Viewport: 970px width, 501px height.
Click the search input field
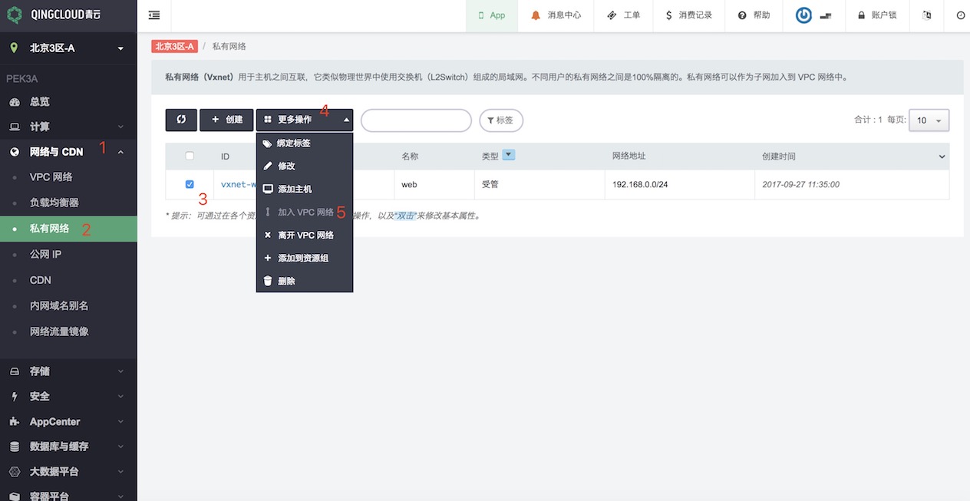(415, 120)
